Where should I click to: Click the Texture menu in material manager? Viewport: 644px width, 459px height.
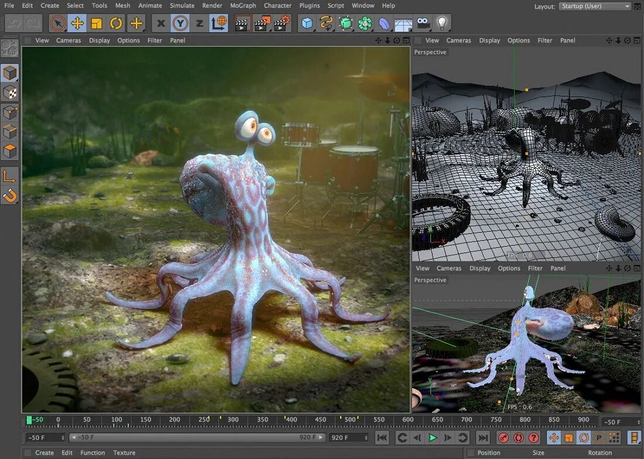pyautogui.click(x=124, y=453)
